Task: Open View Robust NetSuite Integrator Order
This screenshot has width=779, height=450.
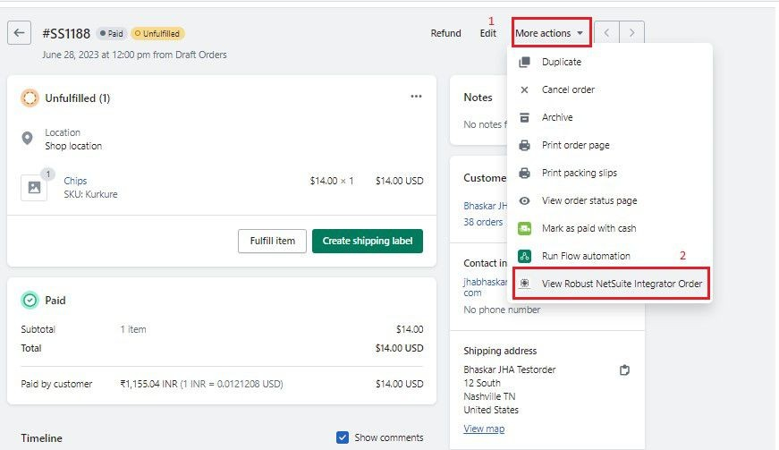Action: pos(611,284)
